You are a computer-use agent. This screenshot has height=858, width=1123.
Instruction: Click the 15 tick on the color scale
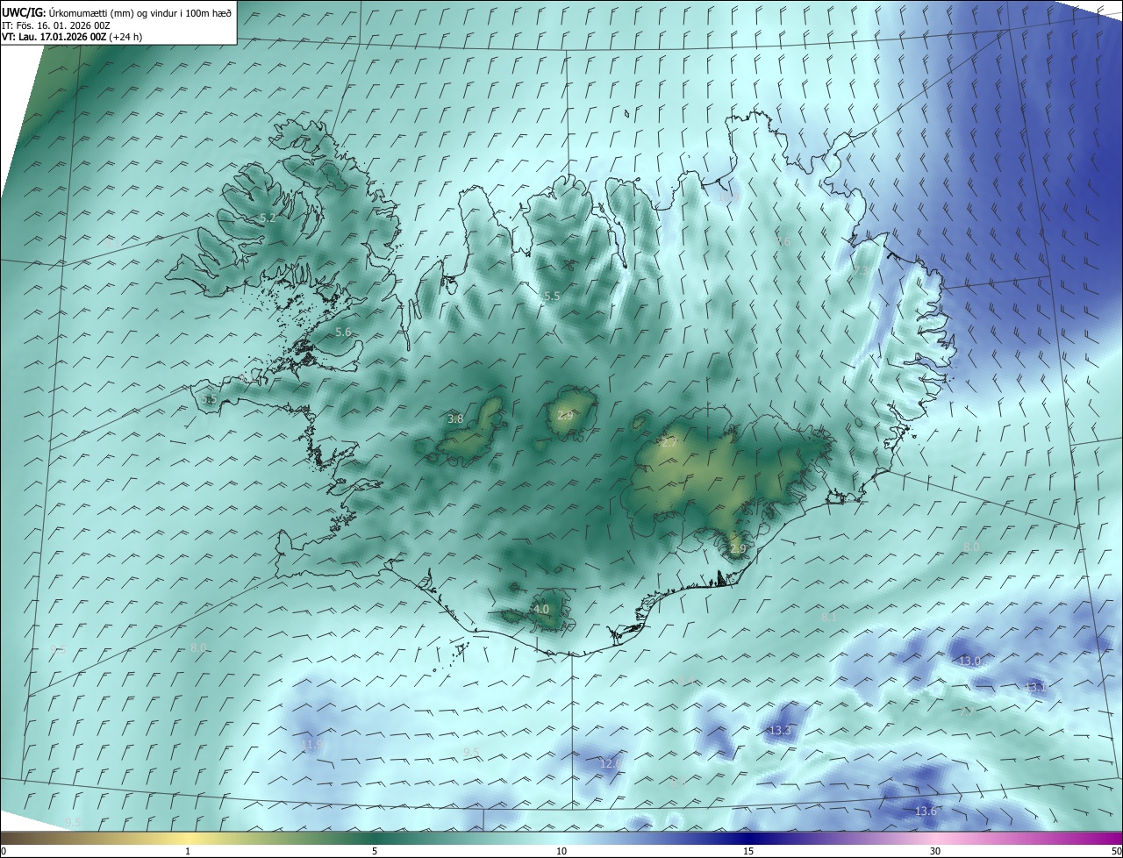point(748,851)
